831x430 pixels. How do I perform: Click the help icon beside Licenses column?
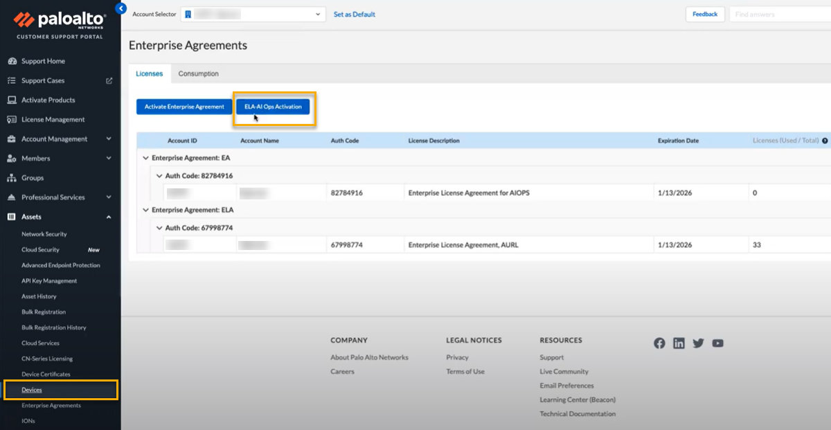[825, 141]
